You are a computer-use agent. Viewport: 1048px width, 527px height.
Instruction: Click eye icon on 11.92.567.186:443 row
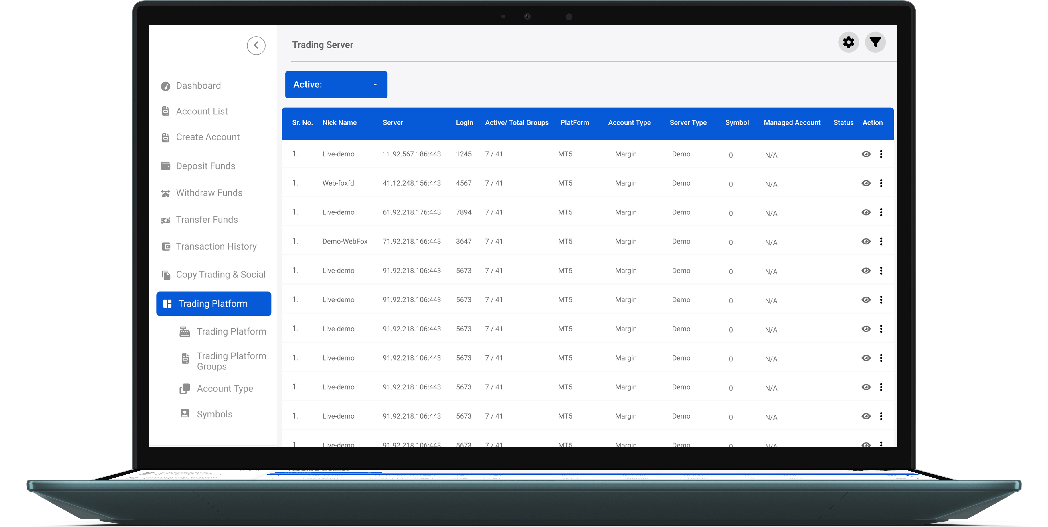point(866,154)
